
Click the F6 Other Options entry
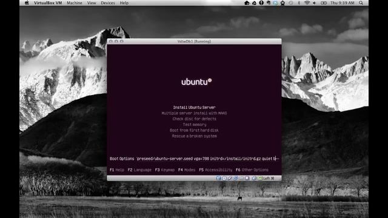point(252,170)
